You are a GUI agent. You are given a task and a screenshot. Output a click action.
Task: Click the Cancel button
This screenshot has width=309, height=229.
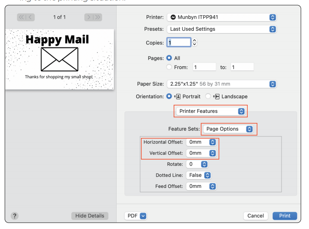coord(255,216)
